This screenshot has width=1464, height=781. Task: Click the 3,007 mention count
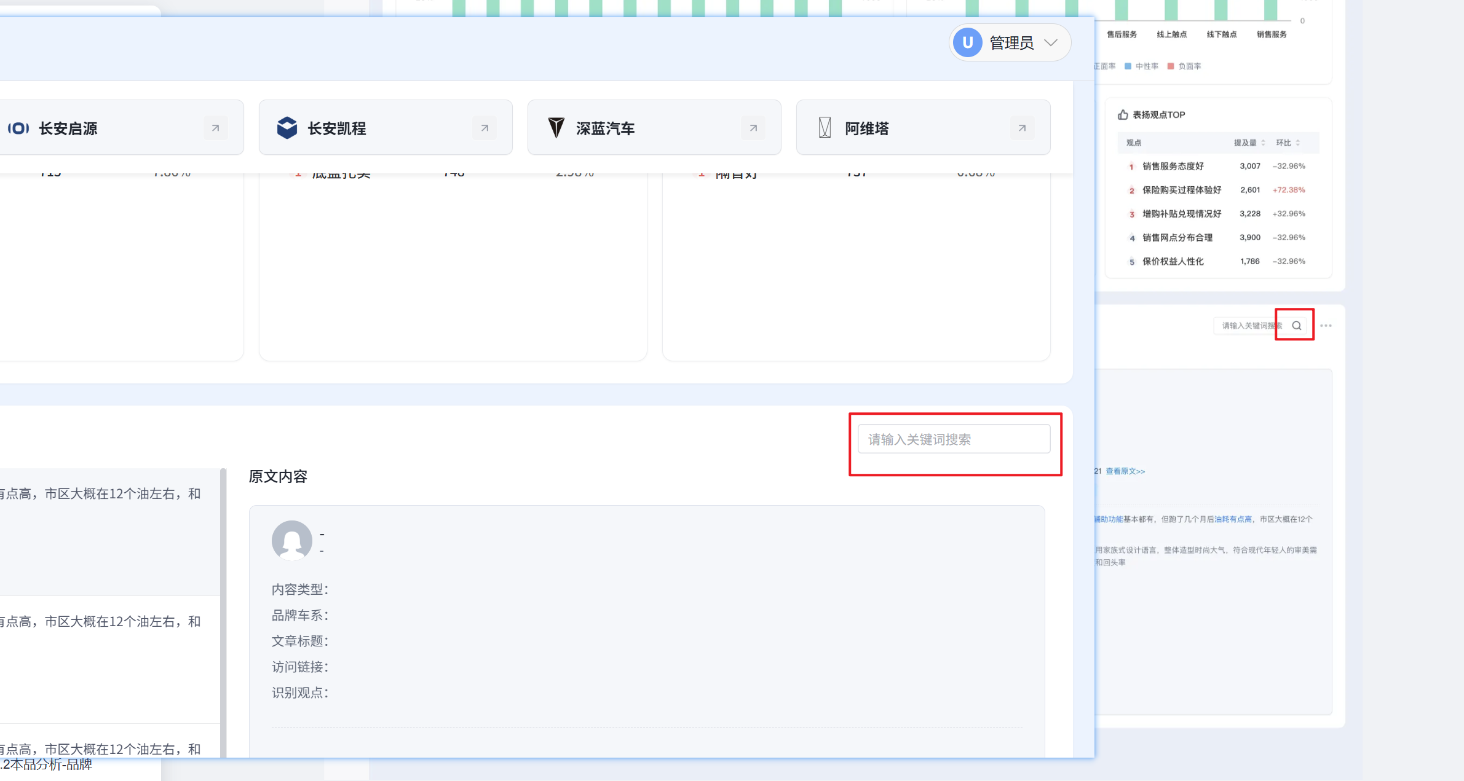[x=1250, y=166]
